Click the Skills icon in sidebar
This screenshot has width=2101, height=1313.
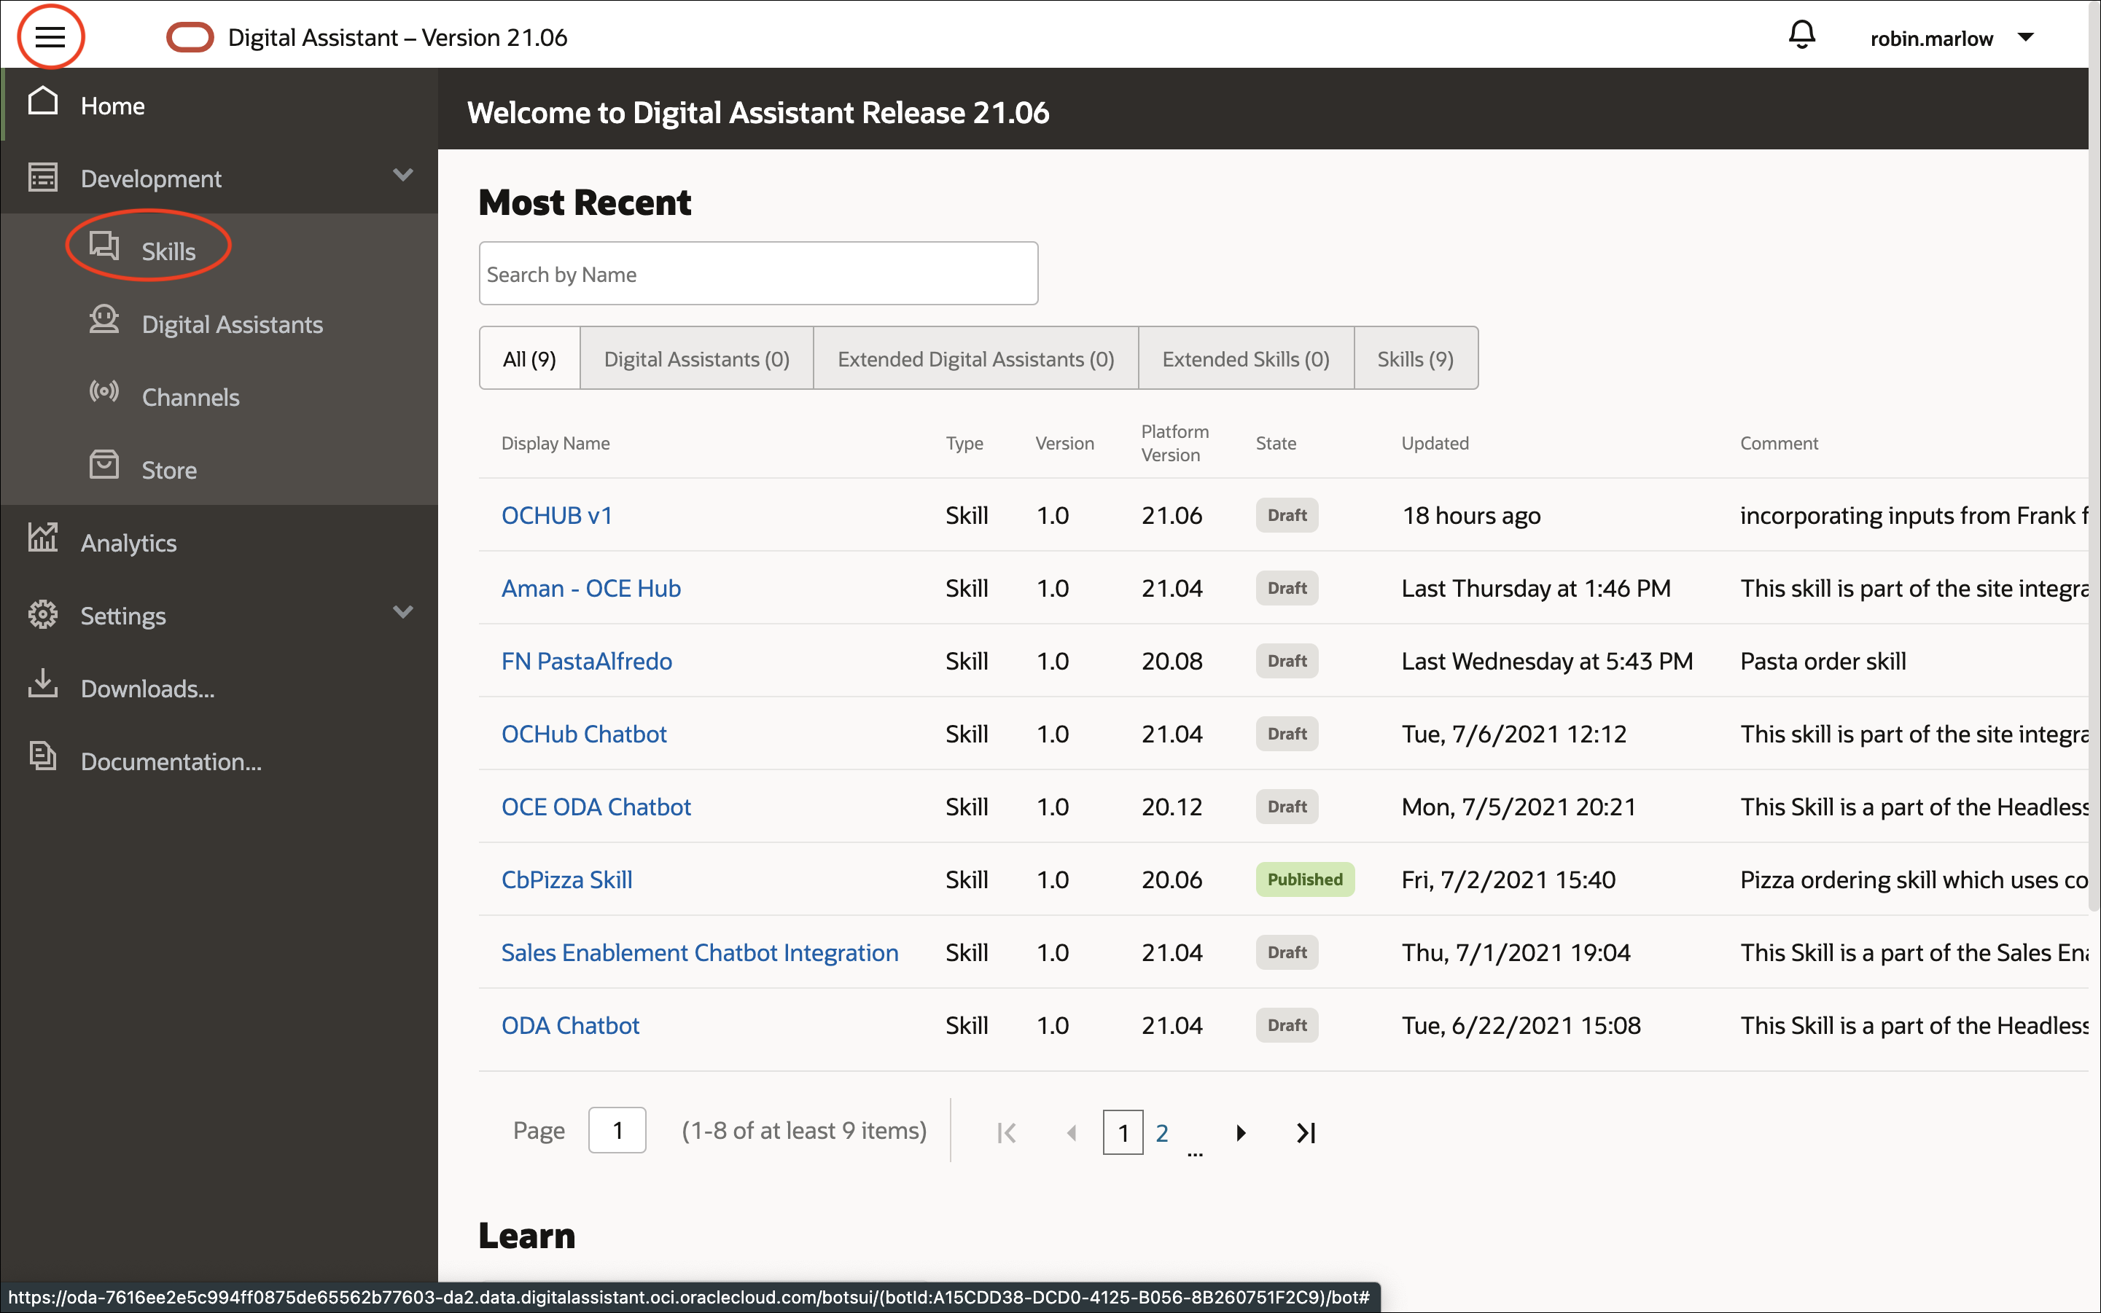pos(104,246)
